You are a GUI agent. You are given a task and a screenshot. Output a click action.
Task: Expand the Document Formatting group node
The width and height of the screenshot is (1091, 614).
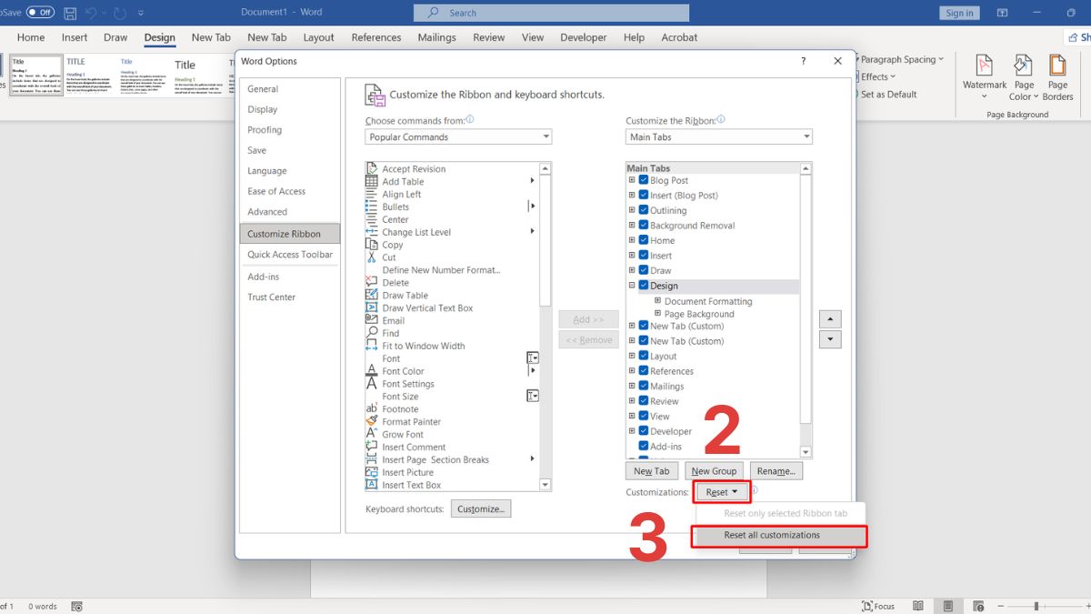pyautogui.click(x=657, y=301)
